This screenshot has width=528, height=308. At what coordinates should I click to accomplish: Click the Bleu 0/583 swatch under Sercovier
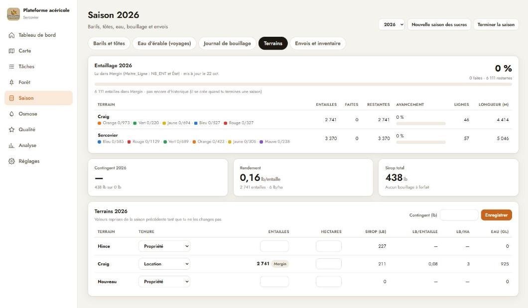(x=99, y=142)
